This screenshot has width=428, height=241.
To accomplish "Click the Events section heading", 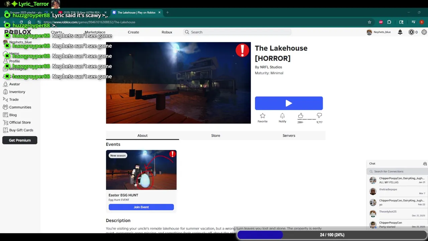I will click(x=113, y=144).
